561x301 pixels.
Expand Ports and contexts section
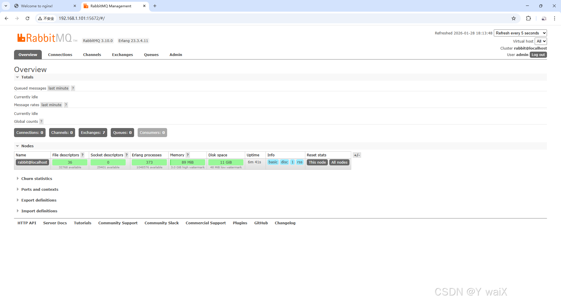coord(40,190)
